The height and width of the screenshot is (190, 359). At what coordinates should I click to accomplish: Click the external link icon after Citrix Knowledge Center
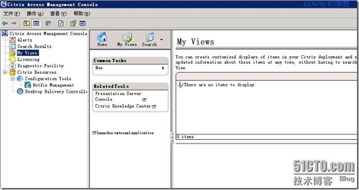(154, 106)
